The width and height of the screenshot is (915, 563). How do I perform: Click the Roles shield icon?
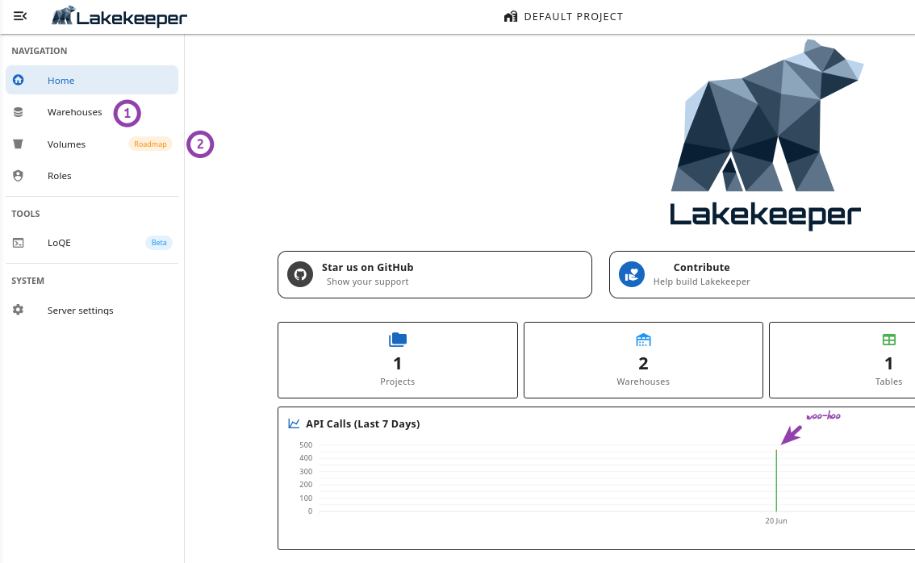click(18, 176)
